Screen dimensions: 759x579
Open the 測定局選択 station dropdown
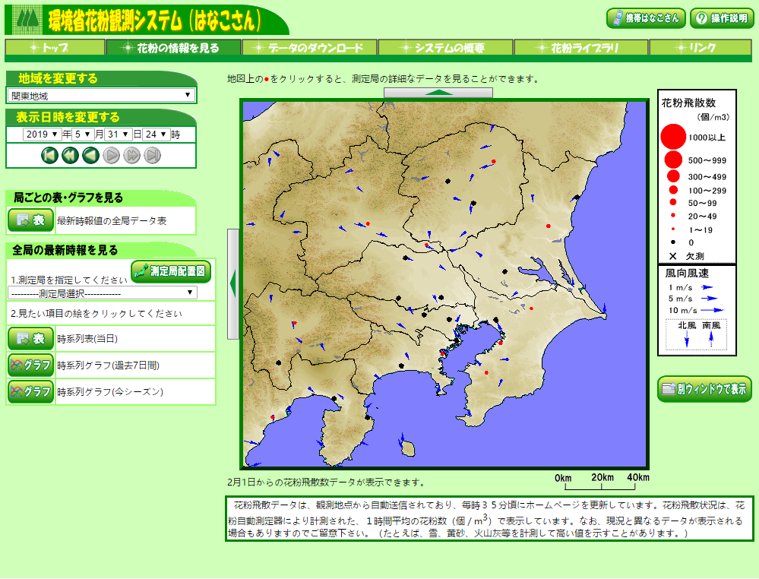(103, 293)
